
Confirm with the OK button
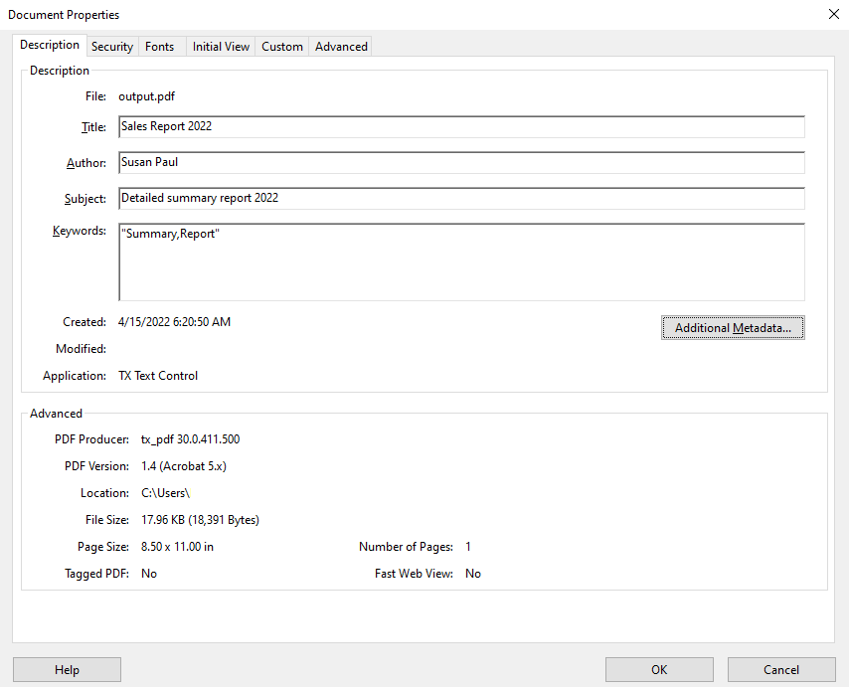tap(659, 670)
